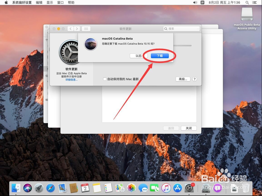Open the 显示 menu
Screen dimensions: 262x196
coord(50,3)
